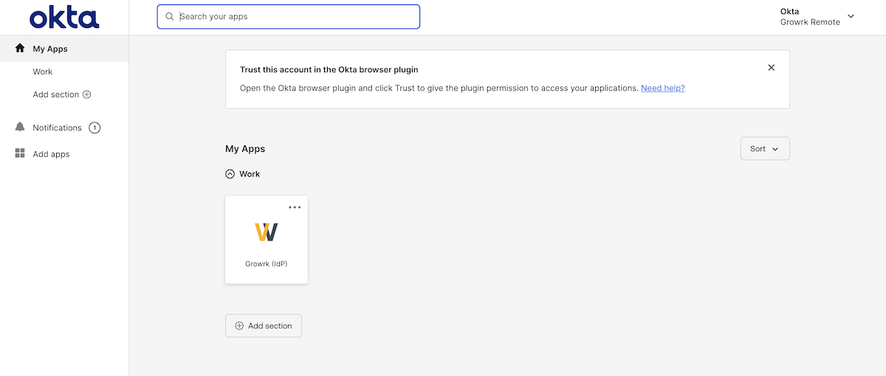Image resolution: width=886 pixels, height=376 pixels.
Task: Collapse the Work section
Action: [x=230, y=174]
